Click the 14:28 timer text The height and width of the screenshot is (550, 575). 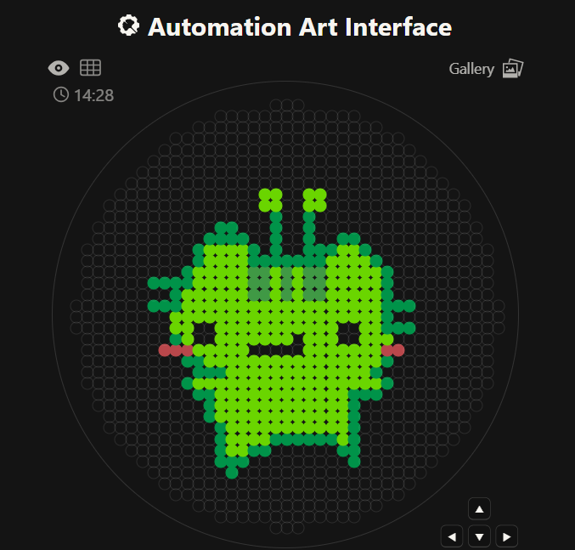click(94, 95)
